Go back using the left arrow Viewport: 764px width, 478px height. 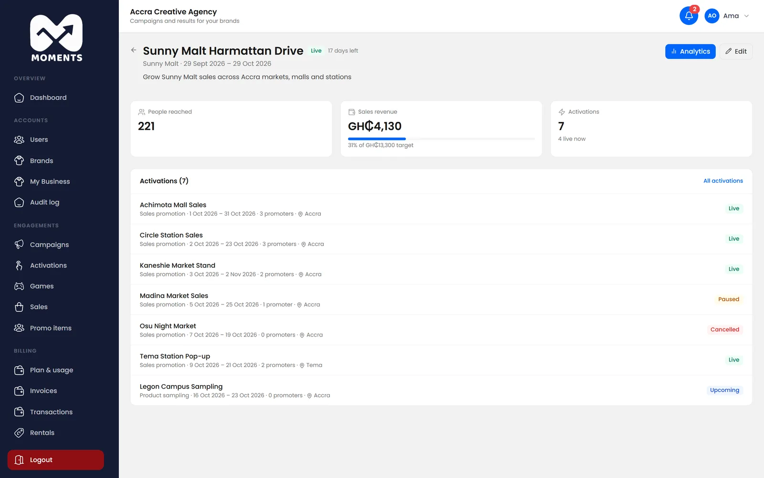(134, 50)
